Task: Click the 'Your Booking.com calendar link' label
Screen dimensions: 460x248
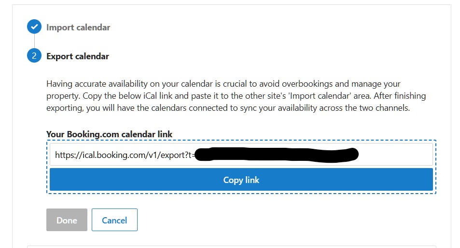Action: click(x=109, y=134)
